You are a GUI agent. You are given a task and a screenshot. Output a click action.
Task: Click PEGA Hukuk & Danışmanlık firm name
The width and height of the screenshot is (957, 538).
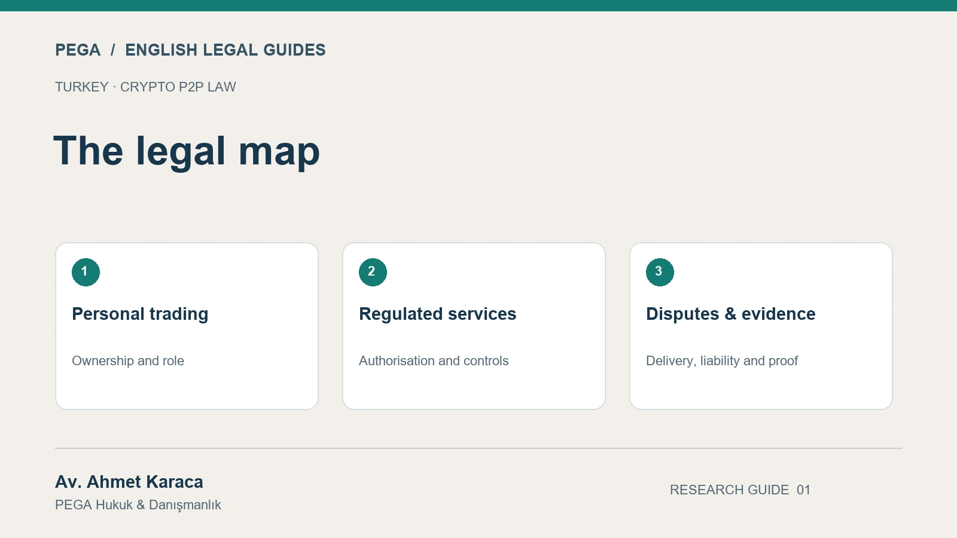[x=138, y=505]
